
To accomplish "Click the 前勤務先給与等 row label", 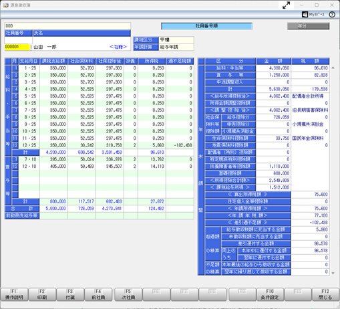I will 22,215.
